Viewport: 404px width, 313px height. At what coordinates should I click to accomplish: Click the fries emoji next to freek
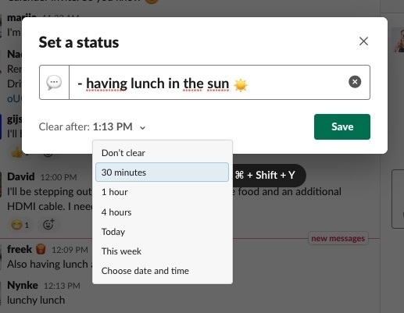[x=41, y=249]
